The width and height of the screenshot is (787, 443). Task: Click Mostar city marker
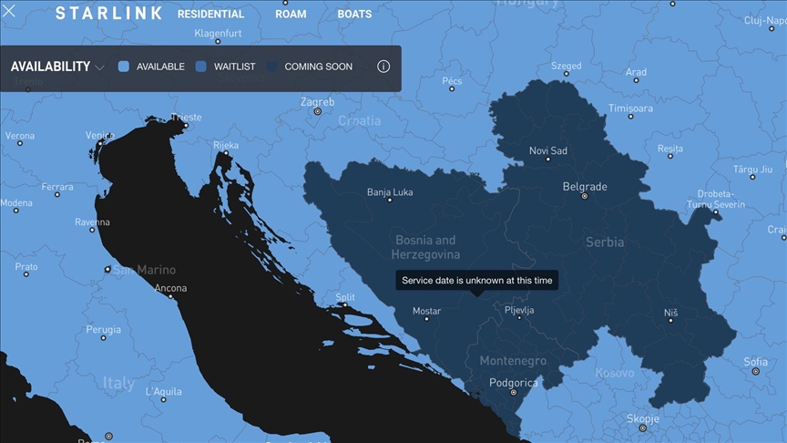click(426, 319)
